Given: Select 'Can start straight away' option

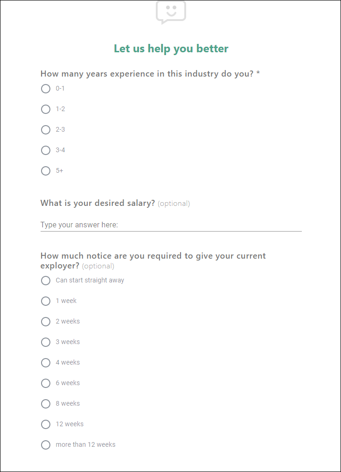Looking at the screenshot, I should pos(46,281).
